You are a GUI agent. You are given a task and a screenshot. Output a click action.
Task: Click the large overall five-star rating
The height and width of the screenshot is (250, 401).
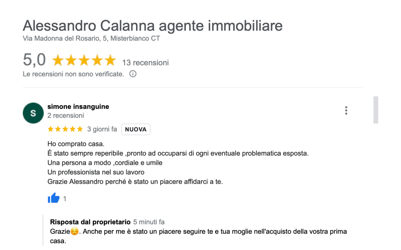[x=84, y=60]
